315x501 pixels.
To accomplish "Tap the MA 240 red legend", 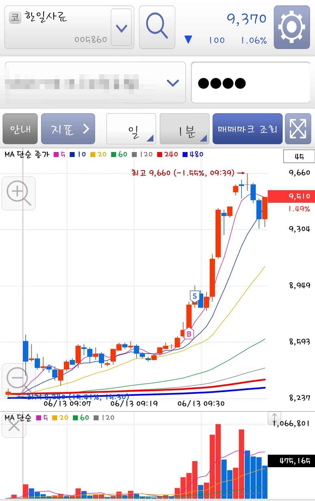I will pos(168,154).
